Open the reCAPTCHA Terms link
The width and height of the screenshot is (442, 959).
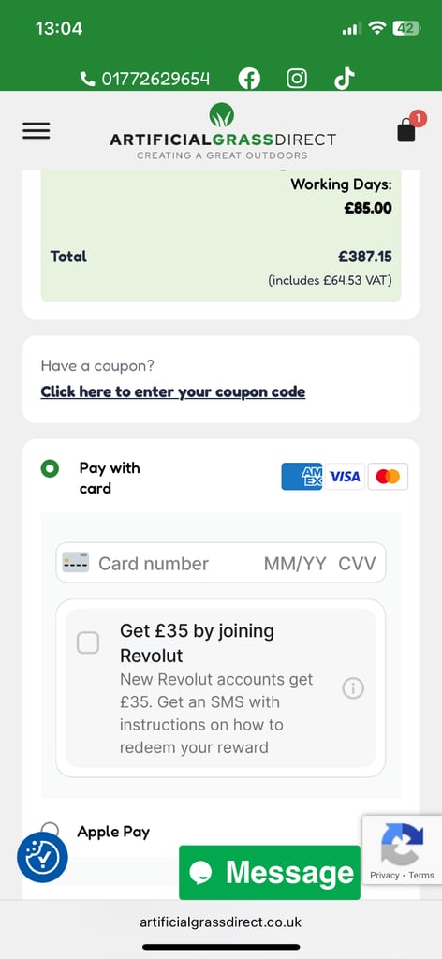click(421, 876)
